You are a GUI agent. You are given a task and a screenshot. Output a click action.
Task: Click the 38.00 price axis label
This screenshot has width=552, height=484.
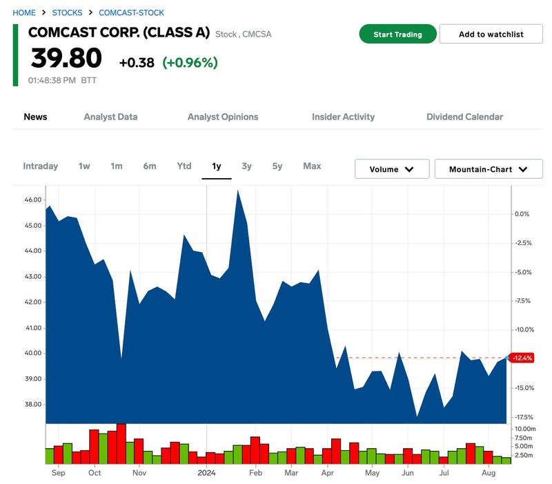pos(33,405)
